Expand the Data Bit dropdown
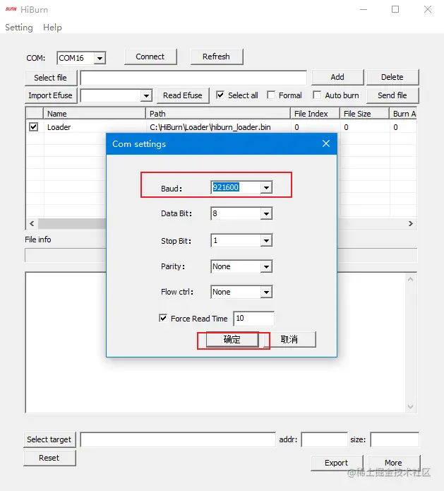The image size is (444, 491). [266, 214]
